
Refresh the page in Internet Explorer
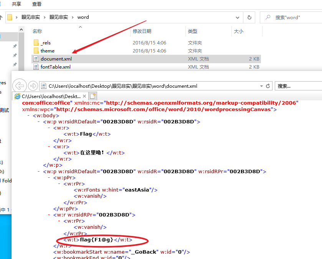point(268,86)
